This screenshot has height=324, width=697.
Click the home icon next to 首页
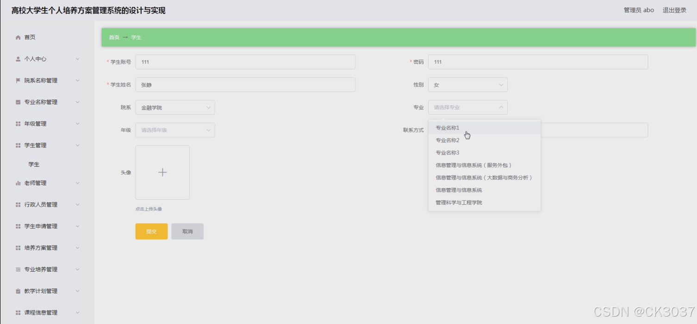point(17,37)
